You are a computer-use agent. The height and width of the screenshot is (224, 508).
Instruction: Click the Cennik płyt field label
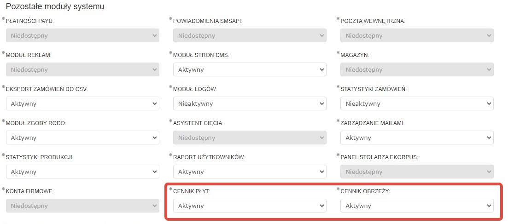(192, 191)
